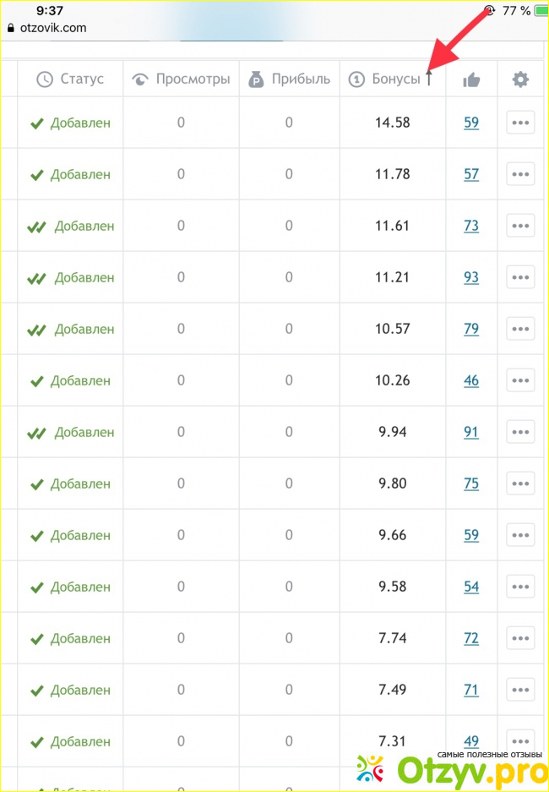Click the ruble bag icon beside Прибыль
This screenshot has width=549, height=792.
click(256, 79)
